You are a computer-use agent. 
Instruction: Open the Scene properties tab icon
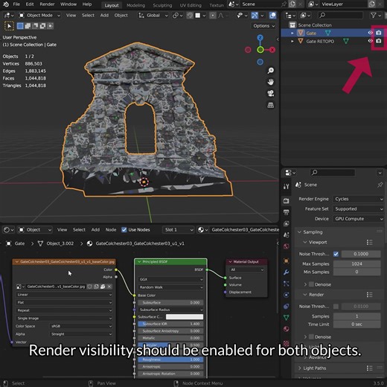[286, 234]
